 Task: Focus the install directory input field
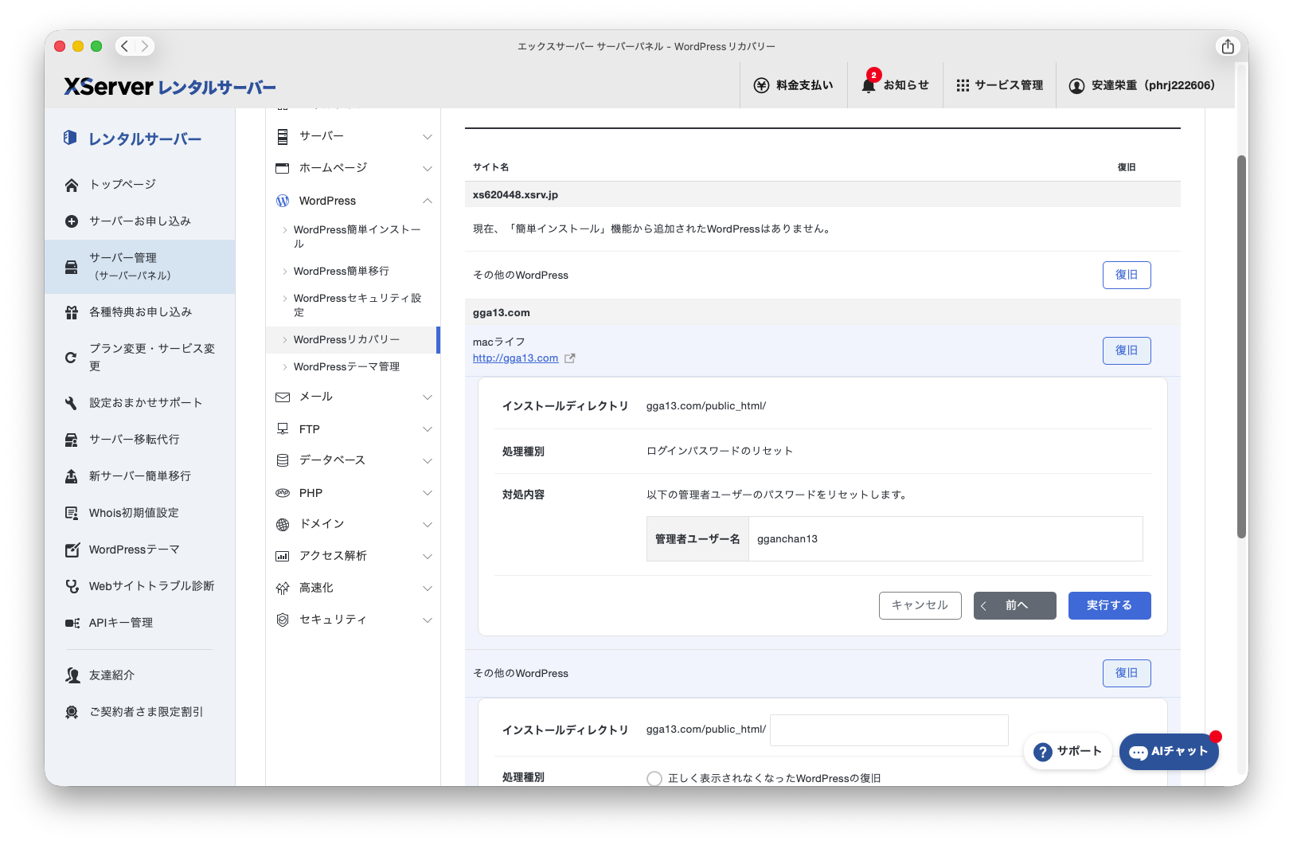click(x=889, y=730)
